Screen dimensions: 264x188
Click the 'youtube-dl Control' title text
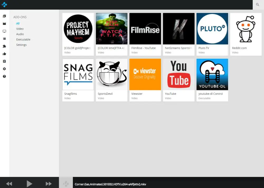[211, 94]
